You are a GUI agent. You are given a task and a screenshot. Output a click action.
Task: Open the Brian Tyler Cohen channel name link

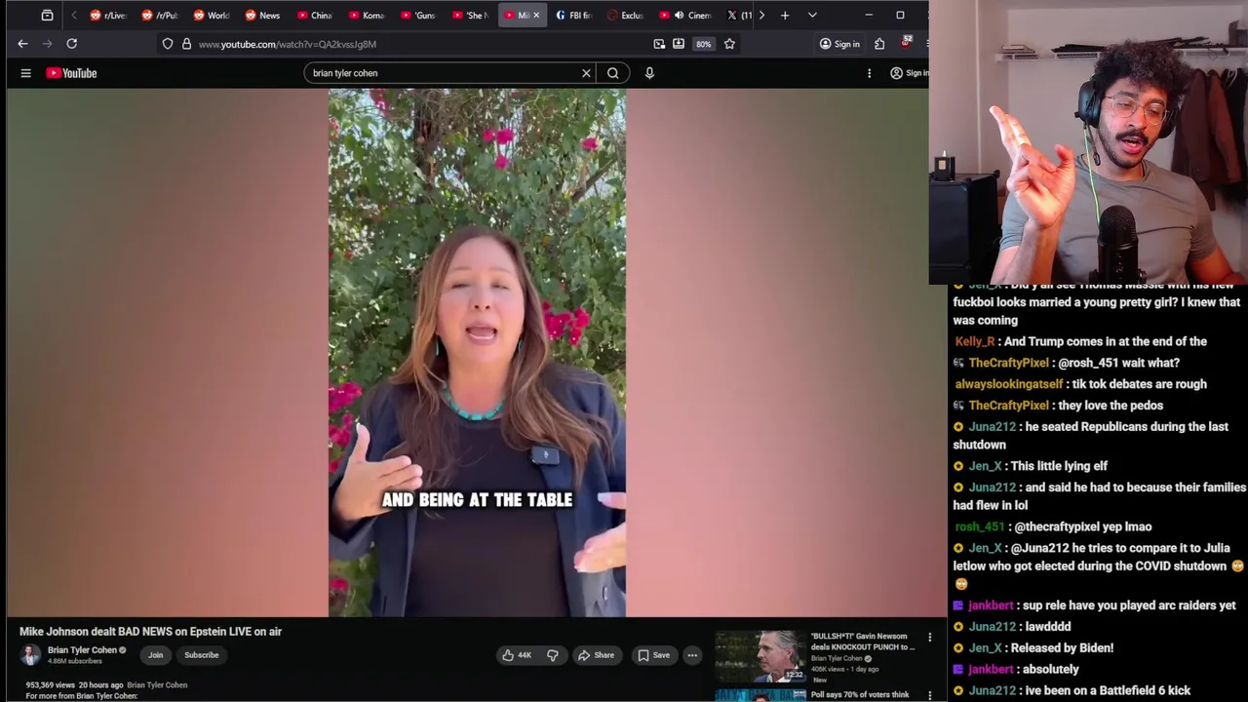click(82, 650)
